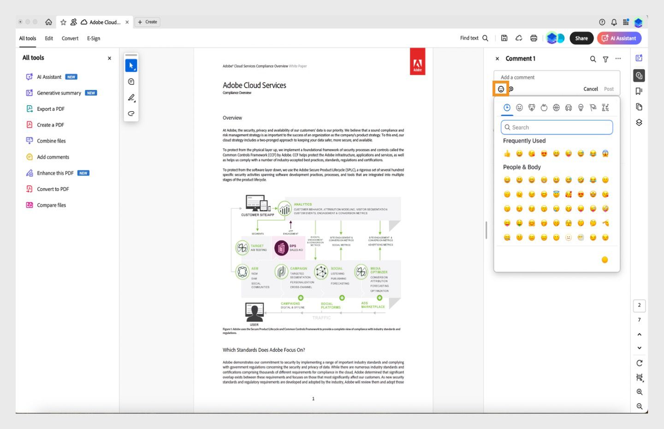Close the Adobe Cloud document tab

pyautogui.click(x=127, y=22)
